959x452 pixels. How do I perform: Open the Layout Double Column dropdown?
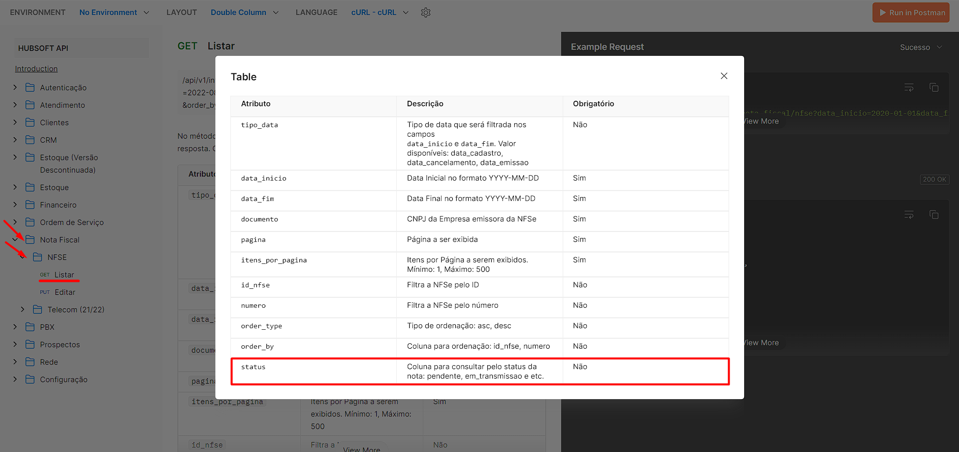pos(244,12)
